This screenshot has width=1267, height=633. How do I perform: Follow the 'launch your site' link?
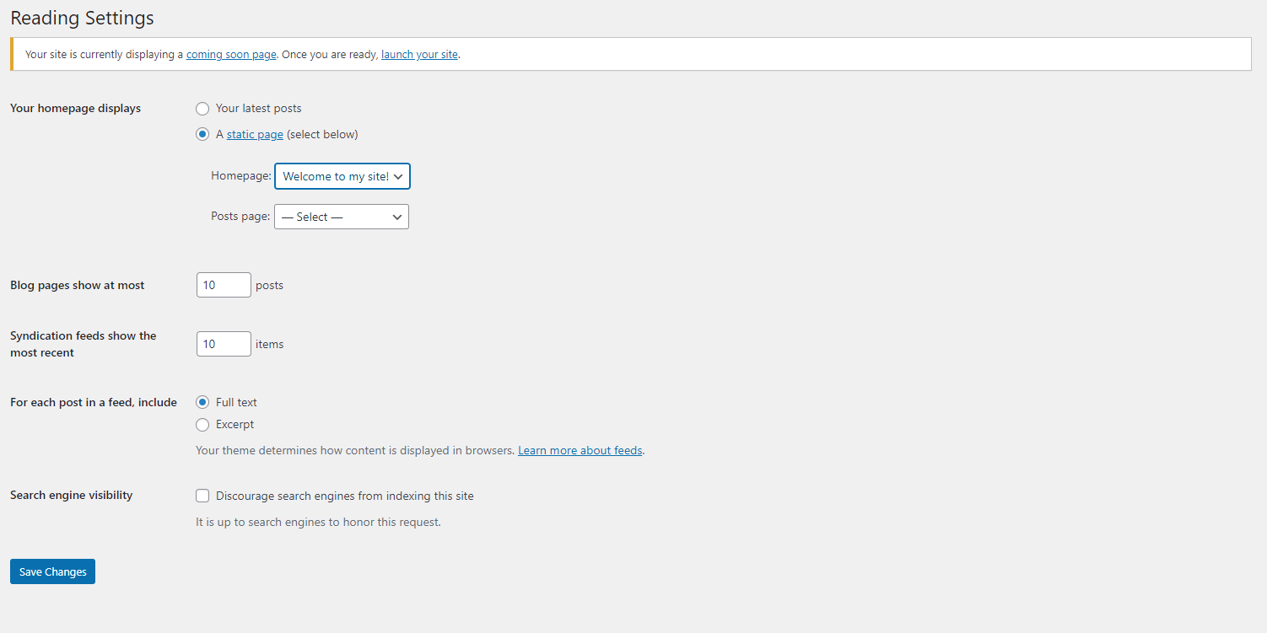pos(419,54)
